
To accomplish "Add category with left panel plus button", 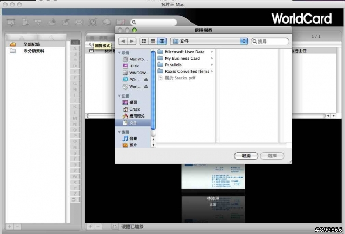I will click(x=10, y=226).
